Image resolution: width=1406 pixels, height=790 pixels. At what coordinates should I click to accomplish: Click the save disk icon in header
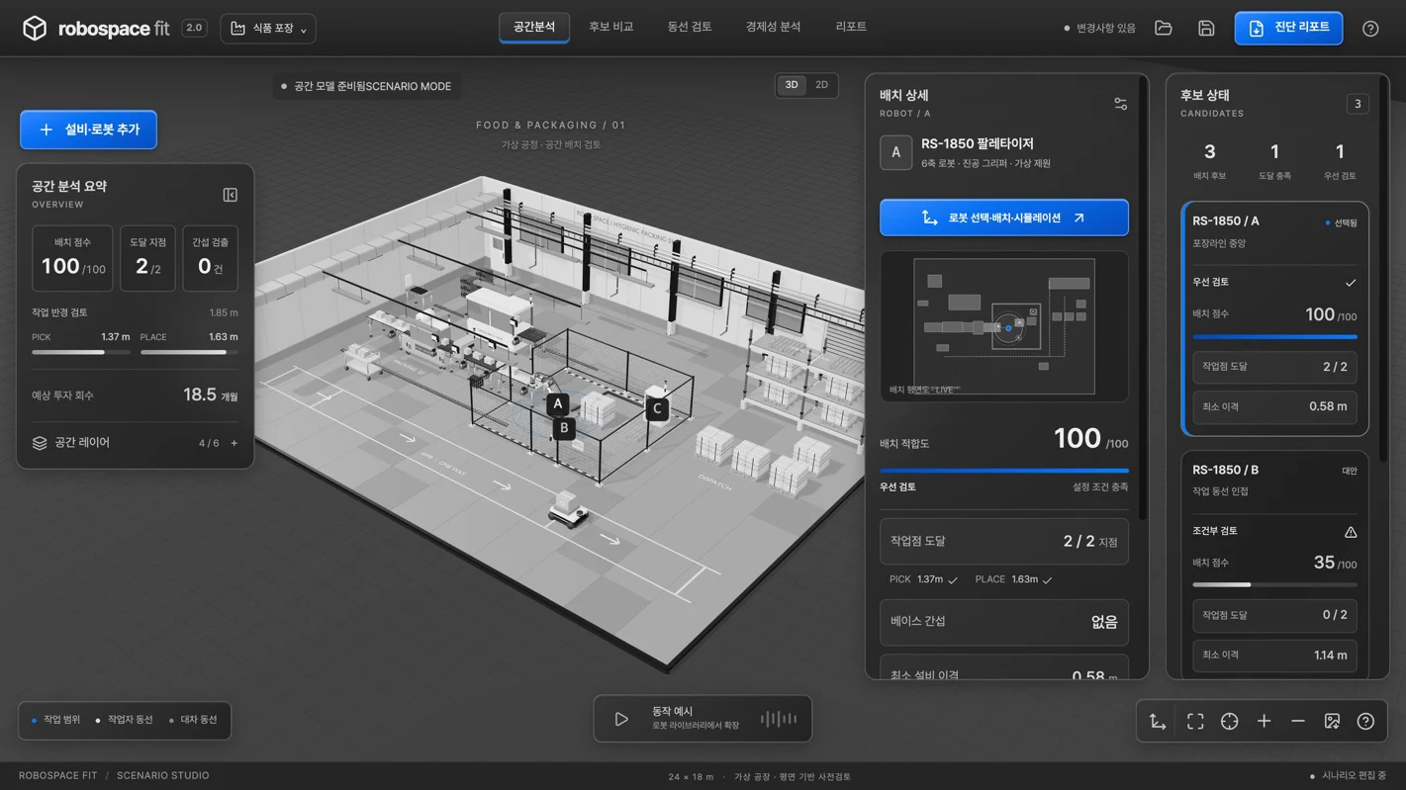coord(1206,29)
